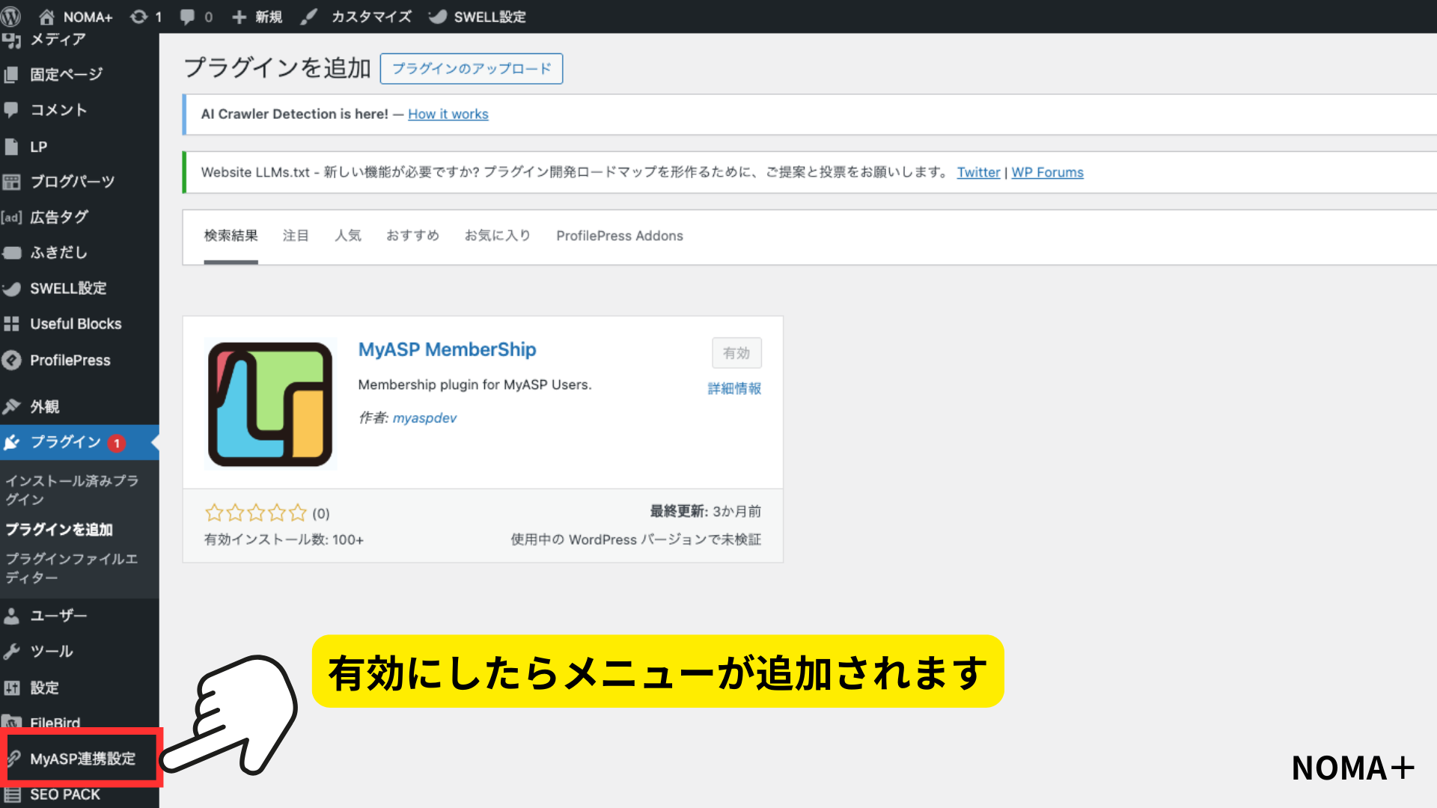1437x808 pixels.
Task: Click the 新規 label in admin bar
Action: (269, 16)
